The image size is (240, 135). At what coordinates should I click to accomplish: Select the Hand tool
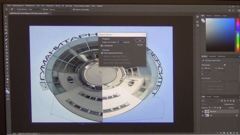point(7,79)
